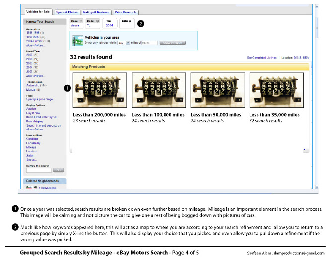The height and width of the screenshot is (257, 333).
Task: Select the Mileage breadcrumb box
Action: [127, 23]
